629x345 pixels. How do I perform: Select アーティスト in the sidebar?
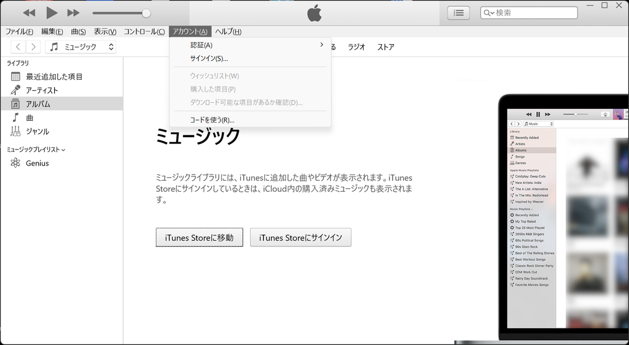click(62, 91)
